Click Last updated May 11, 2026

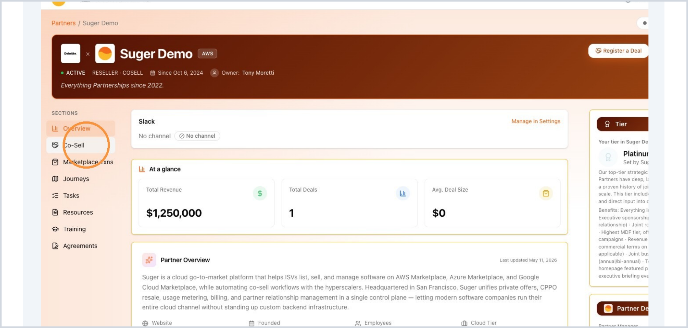(x=528, y=260)
